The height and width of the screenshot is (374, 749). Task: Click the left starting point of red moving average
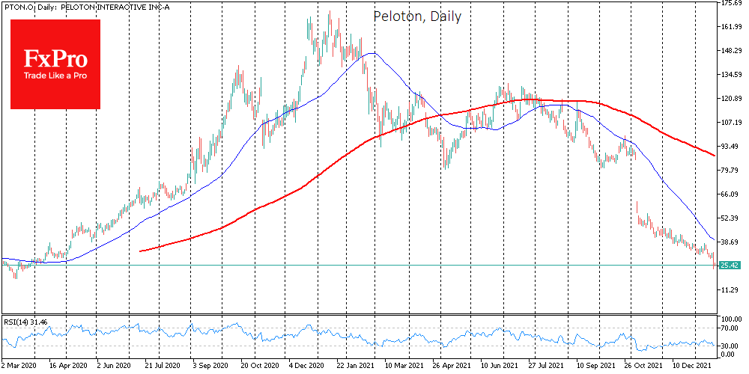pos(141,251)
